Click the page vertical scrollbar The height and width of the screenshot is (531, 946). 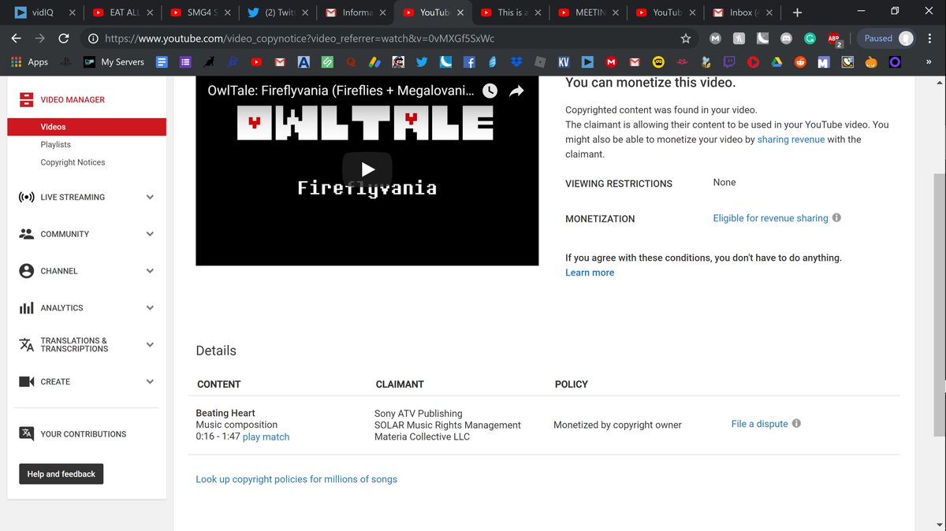pos(940,303)
